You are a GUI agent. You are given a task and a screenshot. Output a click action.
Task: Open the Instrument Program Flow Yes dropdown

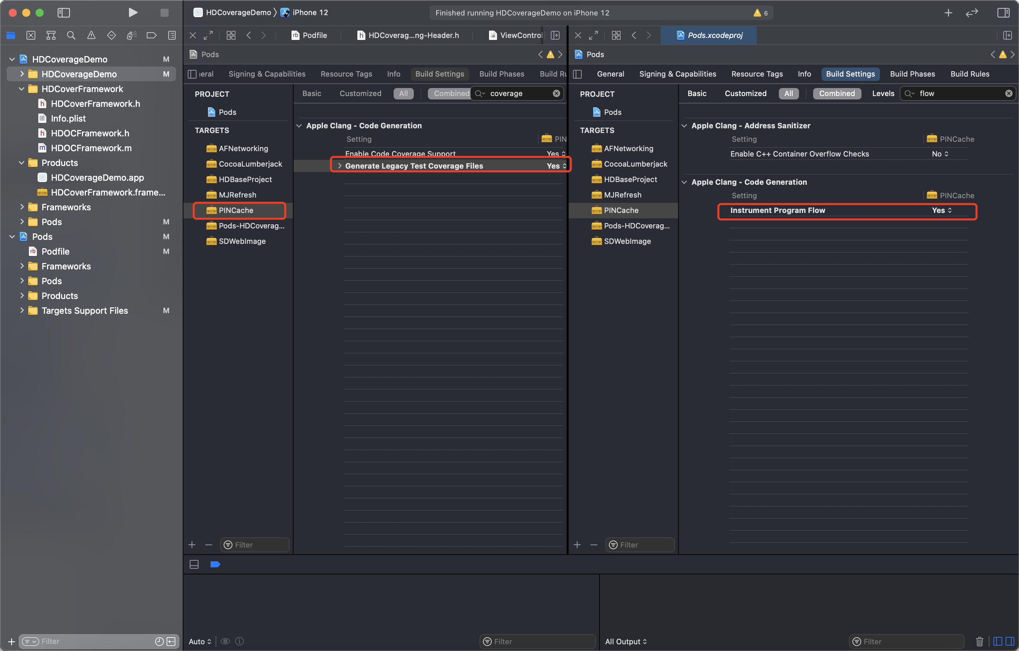(x=941, y=210)
